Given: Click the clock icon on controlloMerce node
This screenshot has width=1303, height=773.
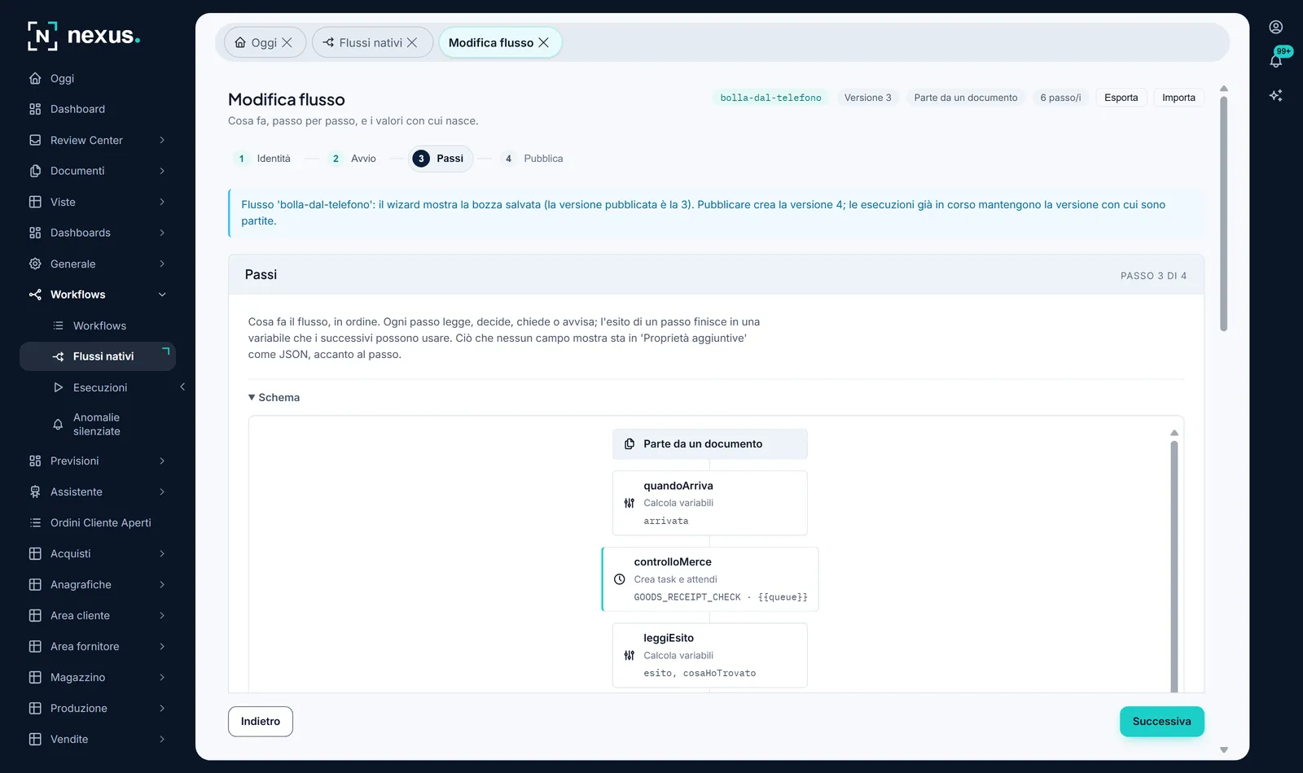Looking at the screenshot, I should point(619,579).
